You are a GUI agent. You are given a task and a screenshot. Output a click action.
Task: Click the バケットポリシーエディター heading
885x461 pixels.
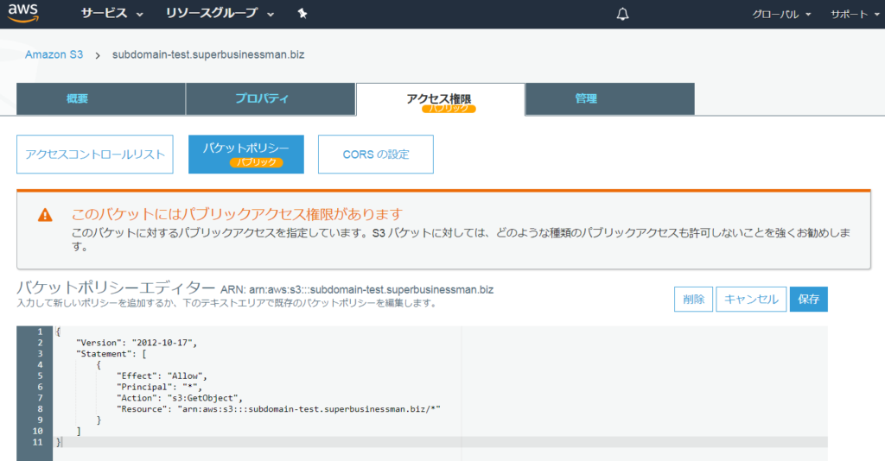pyautogui.click(x=117, y=288)
